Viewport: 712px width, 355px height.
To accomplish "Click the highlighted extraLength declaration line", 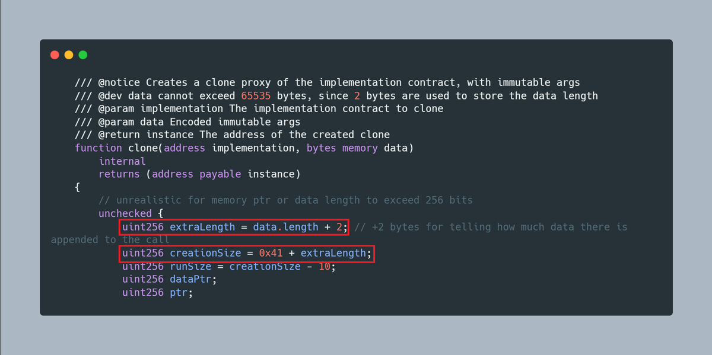I will coord(234,227).
